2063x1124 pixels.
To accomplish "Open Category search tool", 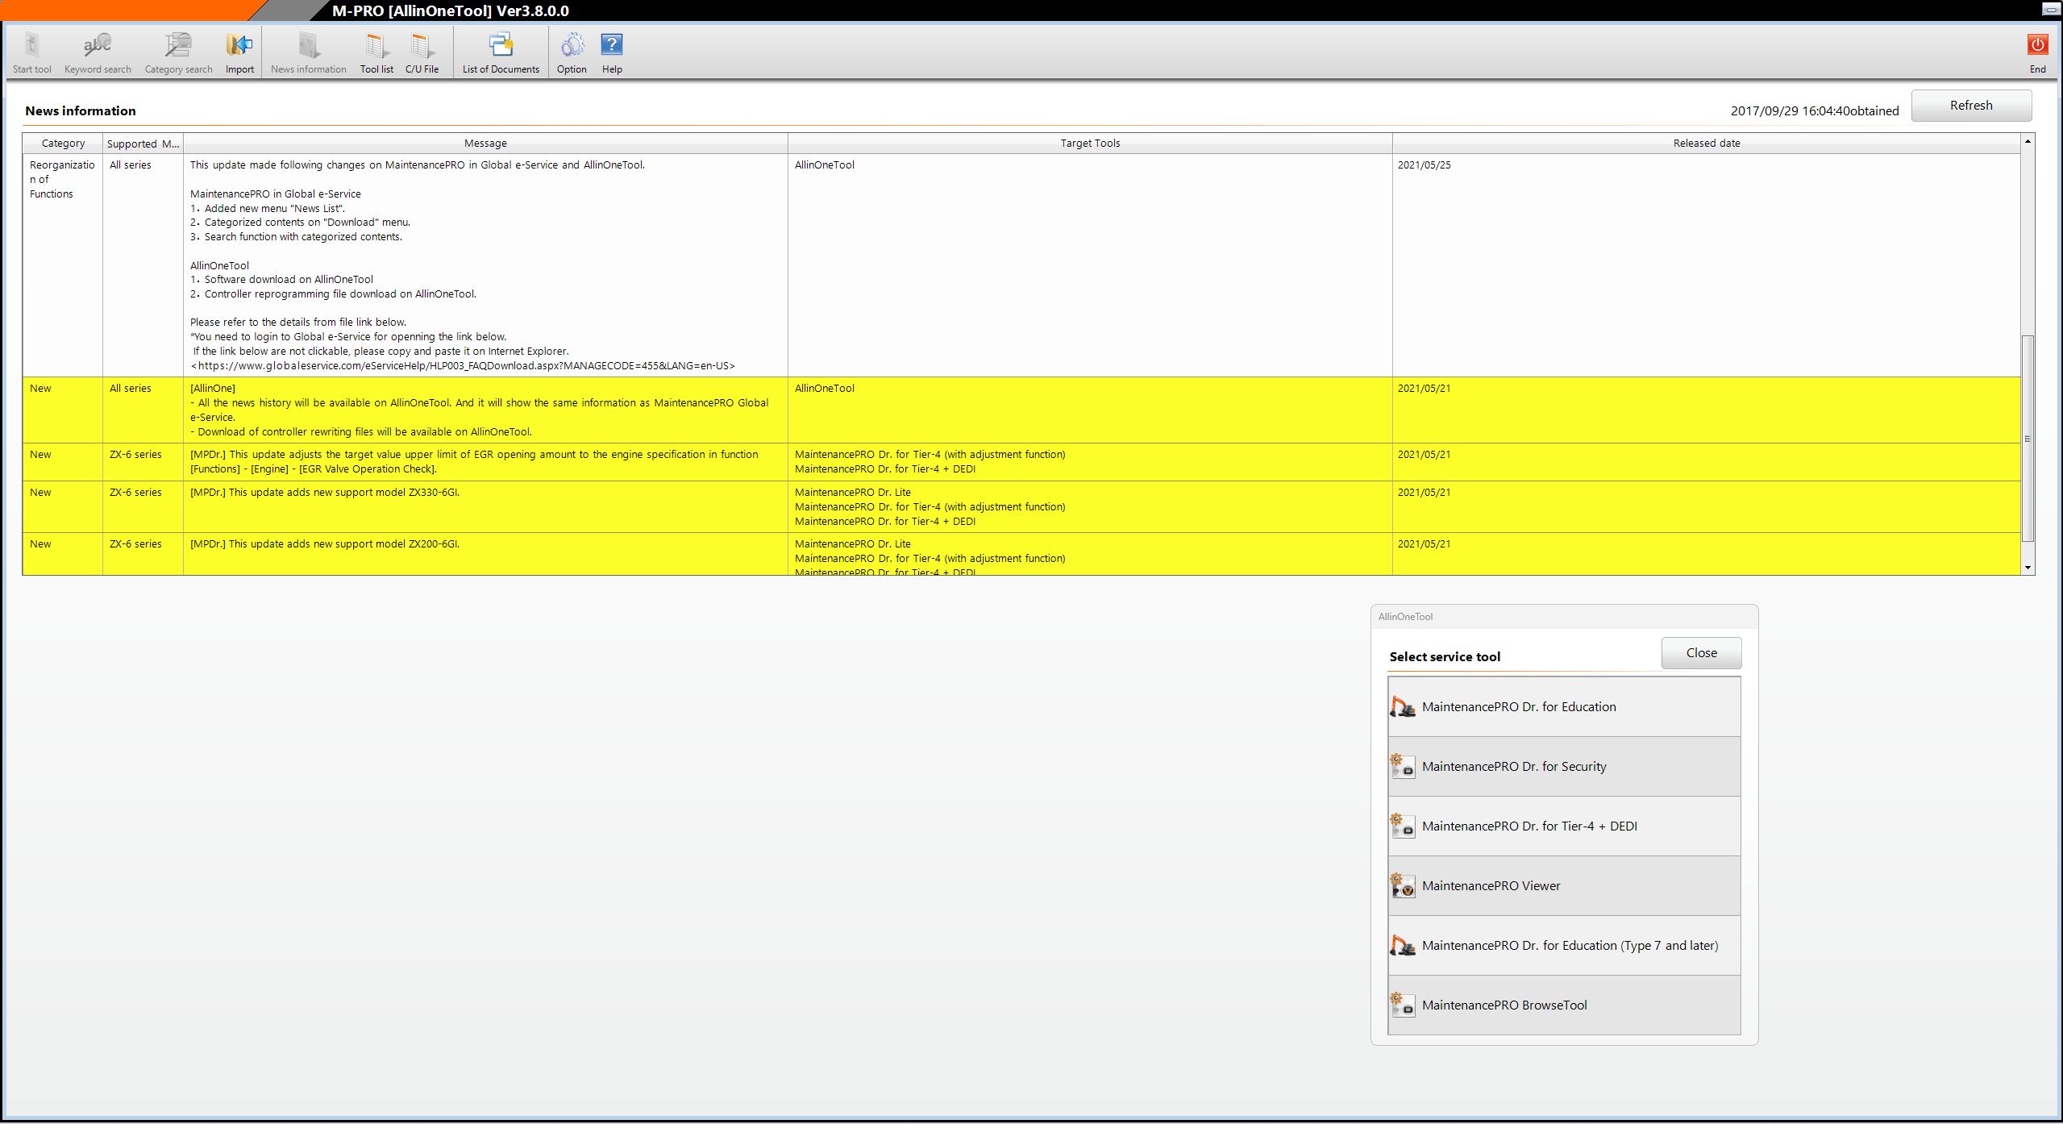I will point(178,52).
